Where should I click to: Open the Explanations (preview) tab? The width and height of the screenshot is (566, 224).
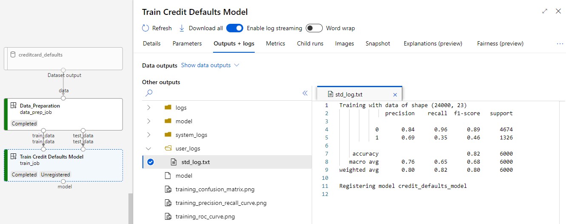point(432,43)
